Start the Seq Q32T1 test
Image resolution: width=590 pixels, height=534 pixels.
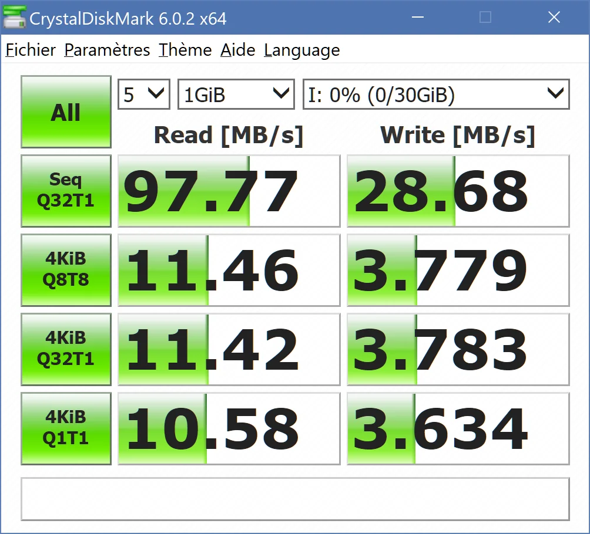tap(66, 191)
